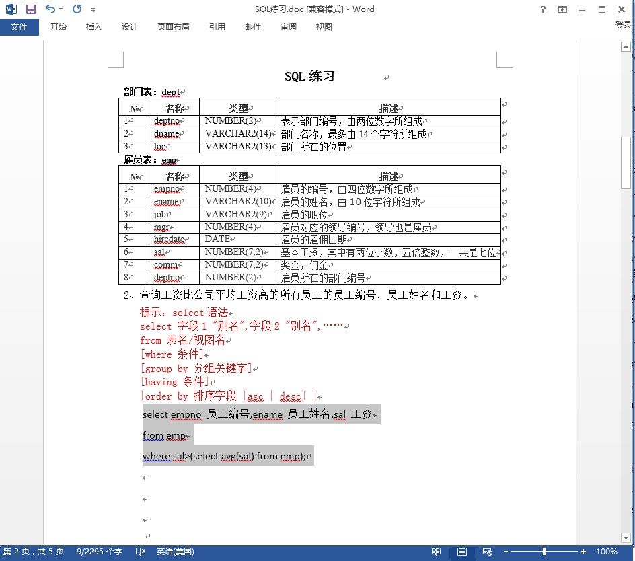The width and height of the screenshot is (635, 561).
Task: Switch to the 引用 (References) tab
Action: coord(217,27)
